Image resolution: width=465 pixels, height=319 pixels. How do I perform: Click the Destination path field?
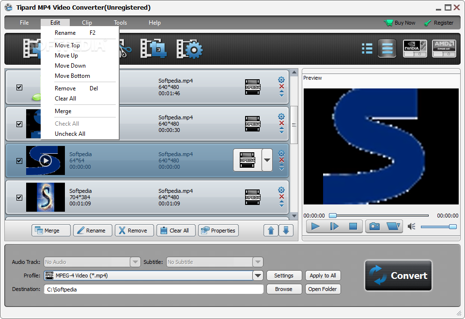tap(154, 289)
